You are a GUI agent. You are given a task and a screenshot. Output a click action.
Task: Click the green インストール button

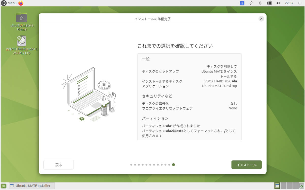pyautogui.click(x=246, y=165)
